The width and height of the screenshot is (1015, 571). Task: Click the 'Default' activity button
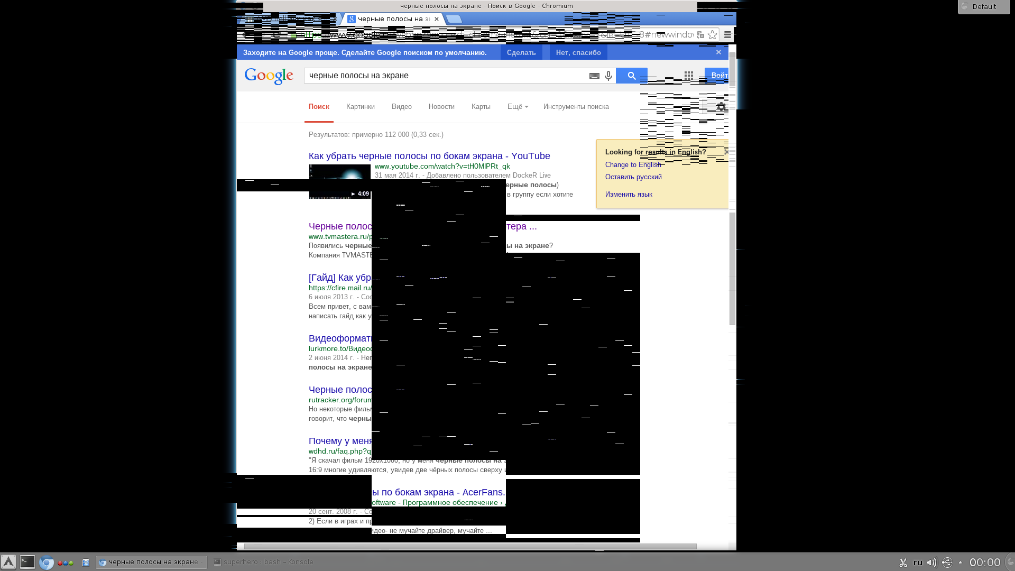[x=984, y=7]
